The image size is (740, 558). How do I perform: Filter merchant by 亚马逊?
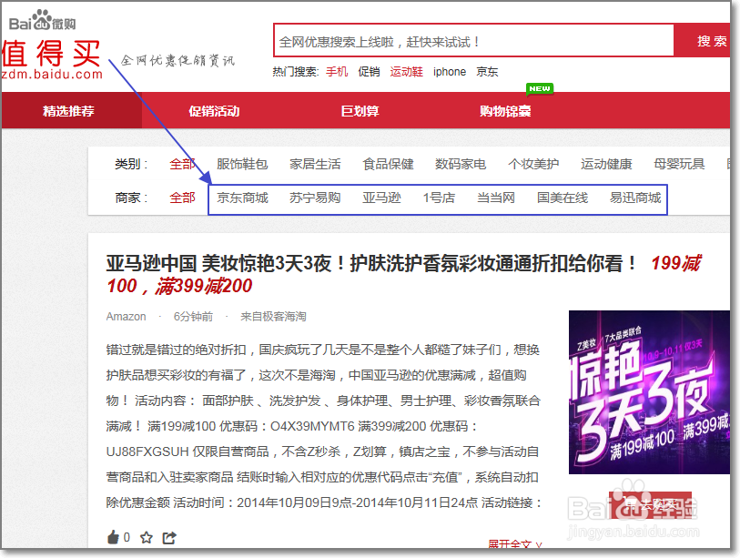[381, 198]
